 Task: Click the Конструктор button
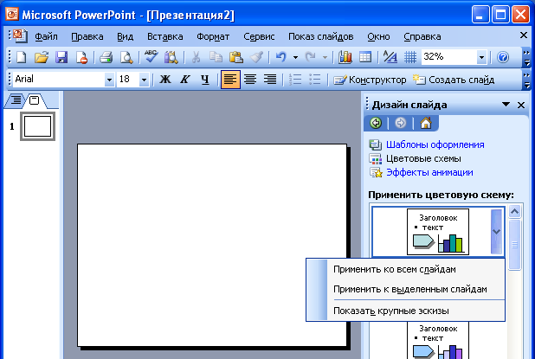point(370,80)
